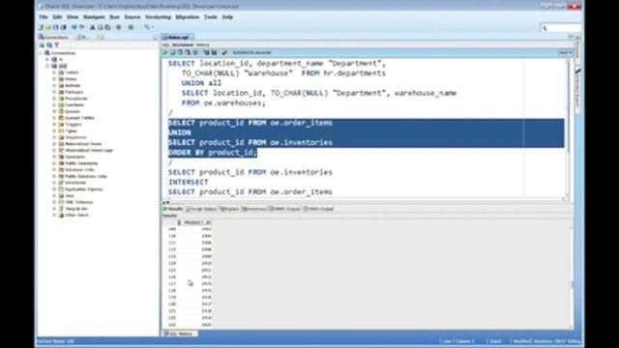619x348 pixels.
Task: Click the New icon in the main toolbar
Action: coord(41,27)
